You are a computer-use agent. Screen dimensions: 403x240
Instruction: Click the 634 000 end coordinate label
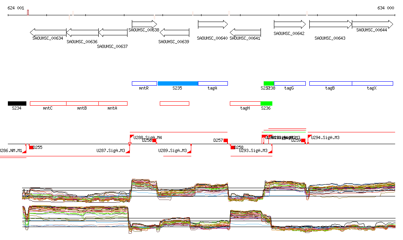(386, 8)
